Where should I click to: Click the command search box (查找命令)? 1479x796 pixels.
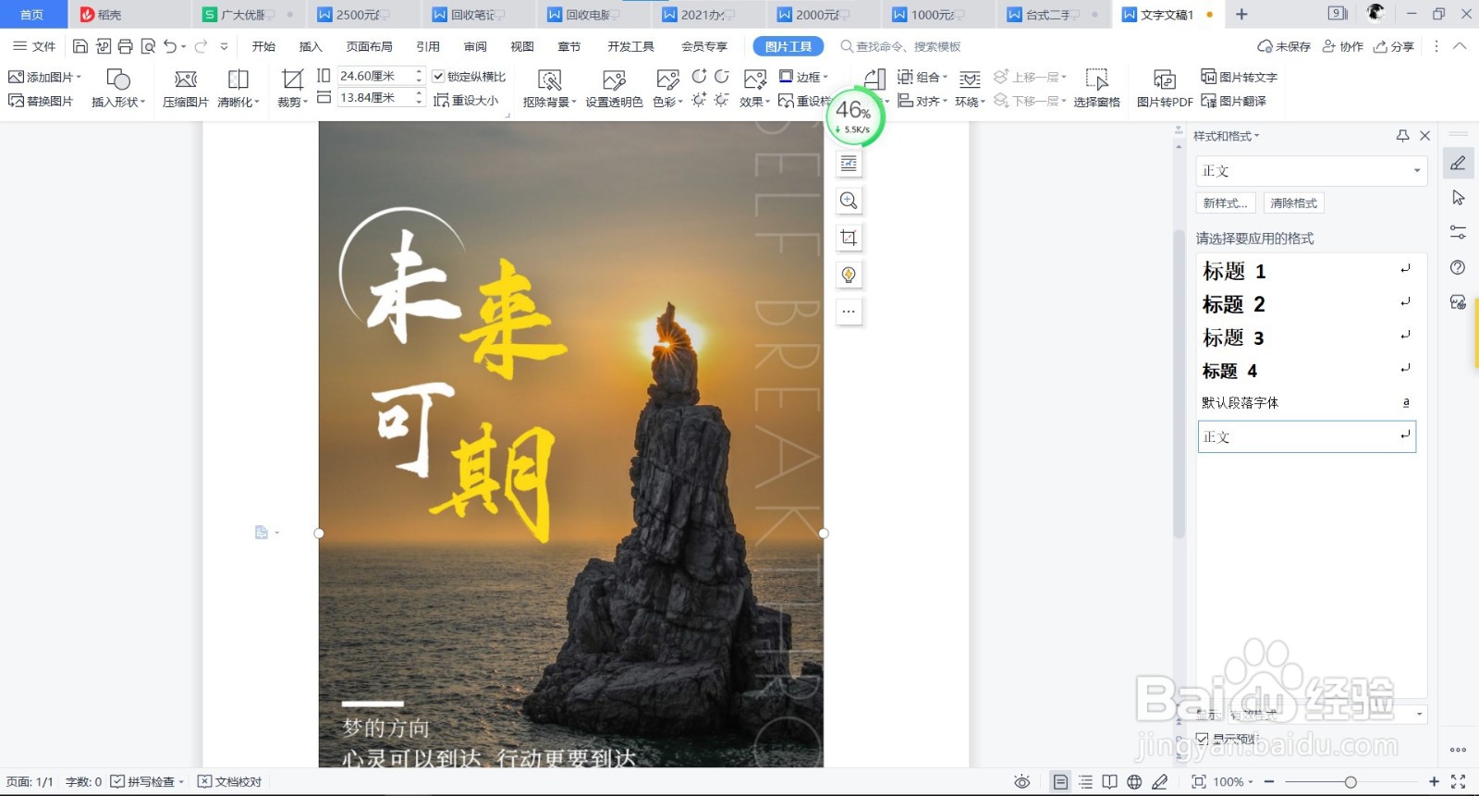pos(901,46)
